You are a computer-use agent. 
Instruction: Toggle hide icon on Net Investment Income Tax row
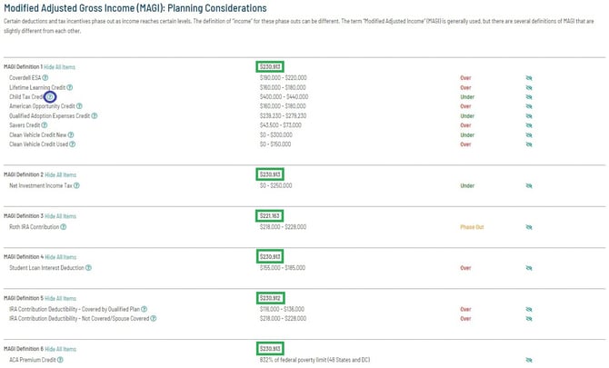pyautogui.click(x=529, y=185)
